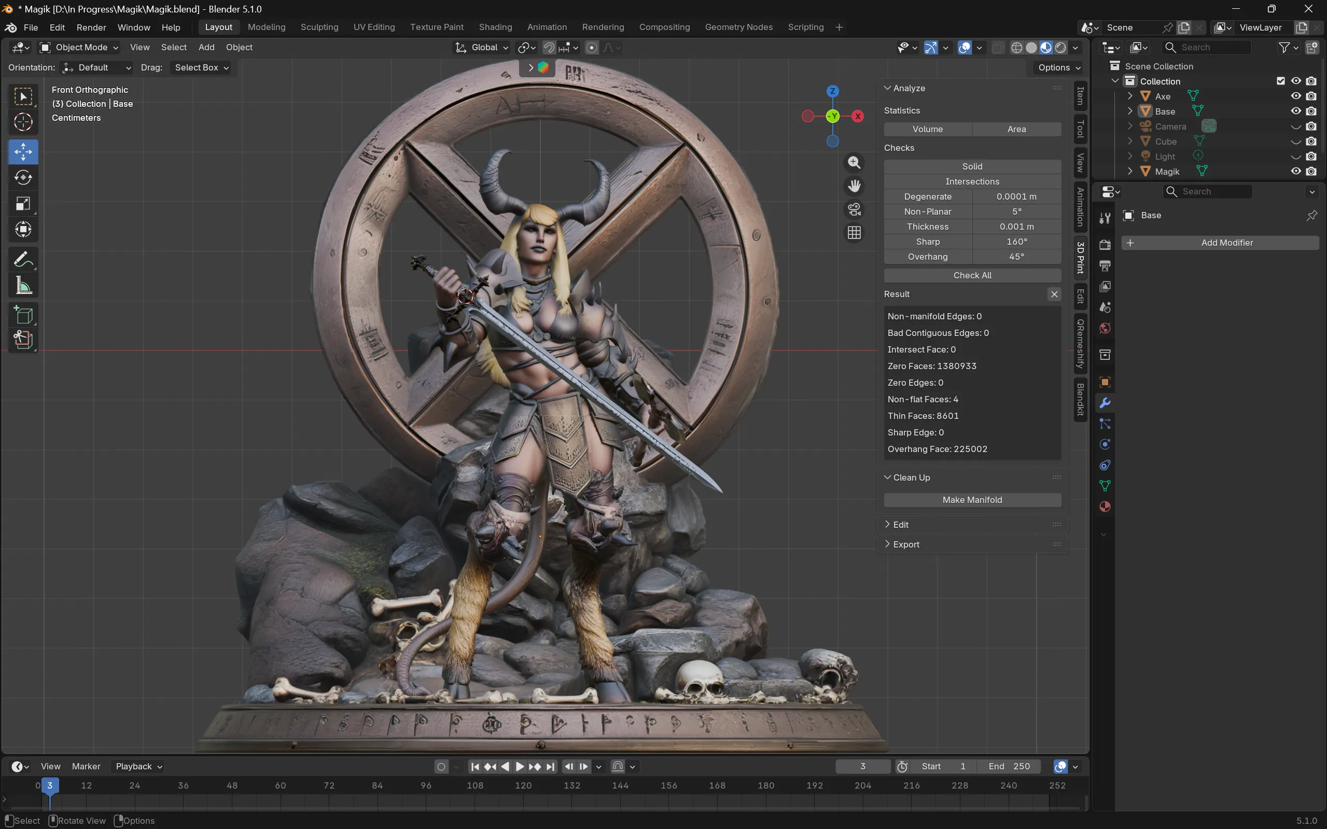Screen dimensions: 1327x829
Task: Open Global transform orientation dropdown
Action: click(482, 48)
